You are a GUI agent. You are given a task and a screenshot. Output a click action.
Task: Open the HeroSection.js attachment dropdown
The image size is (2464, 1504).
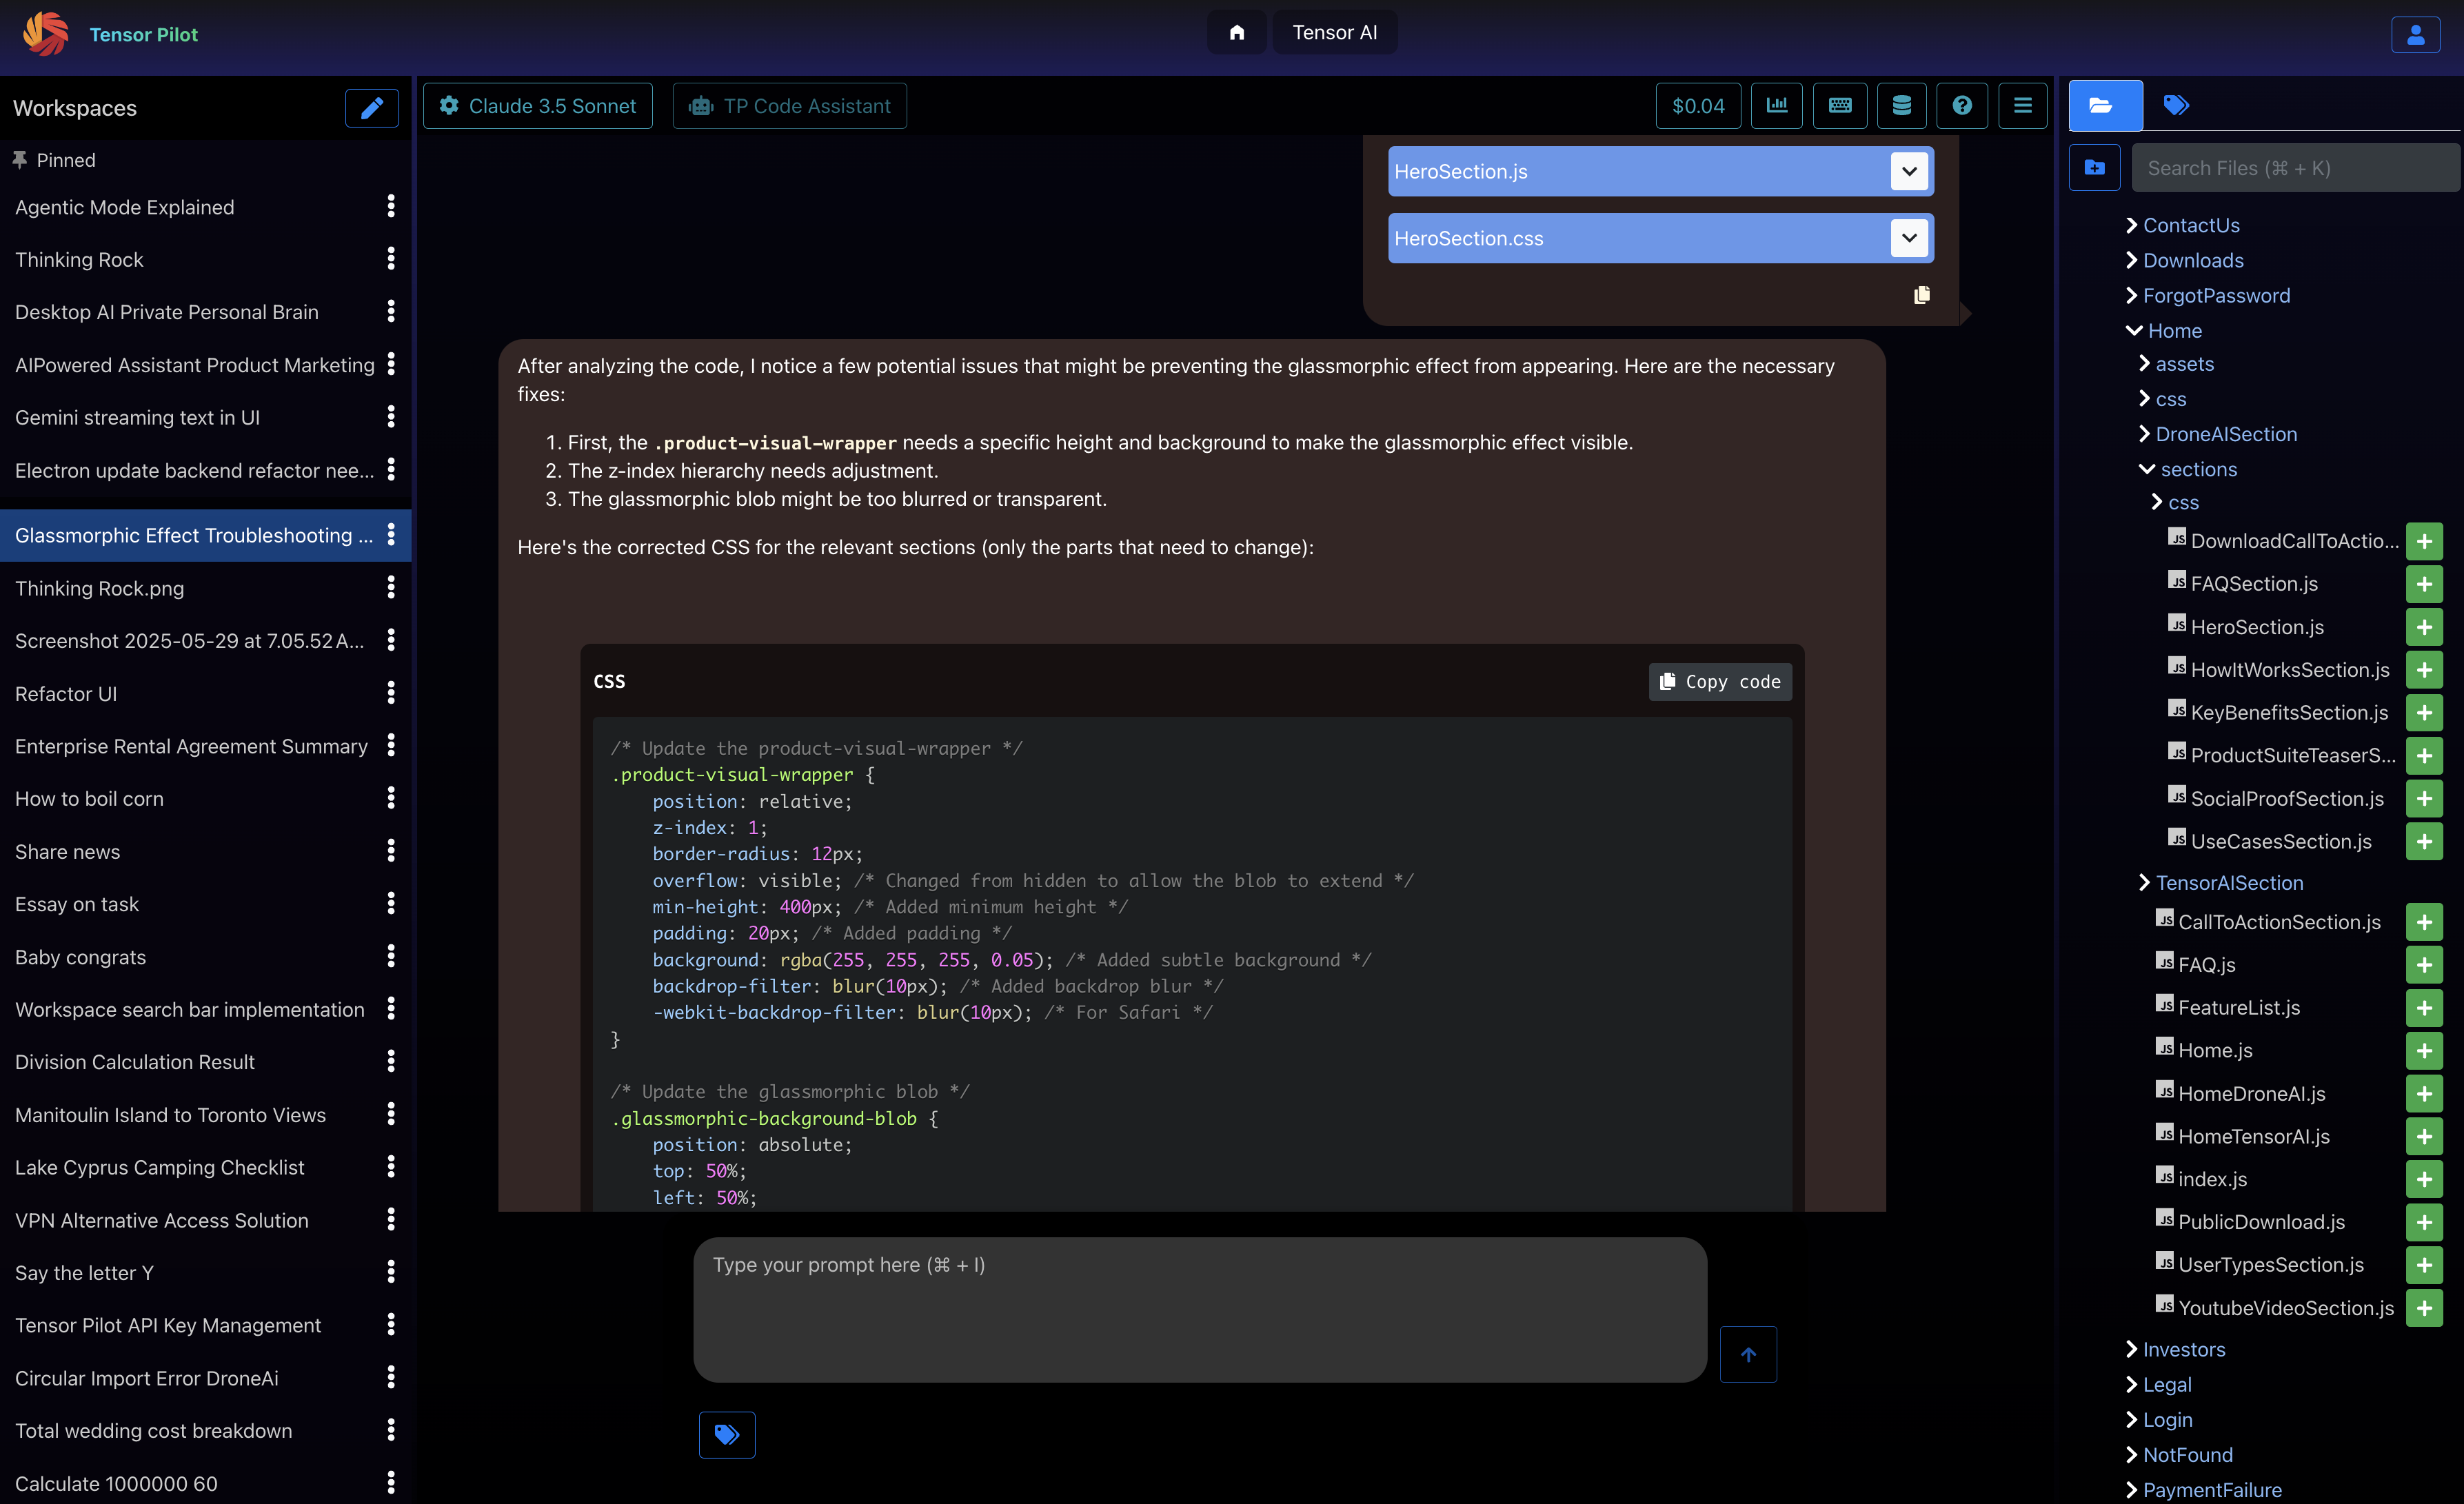click(x=1908, y=171)
